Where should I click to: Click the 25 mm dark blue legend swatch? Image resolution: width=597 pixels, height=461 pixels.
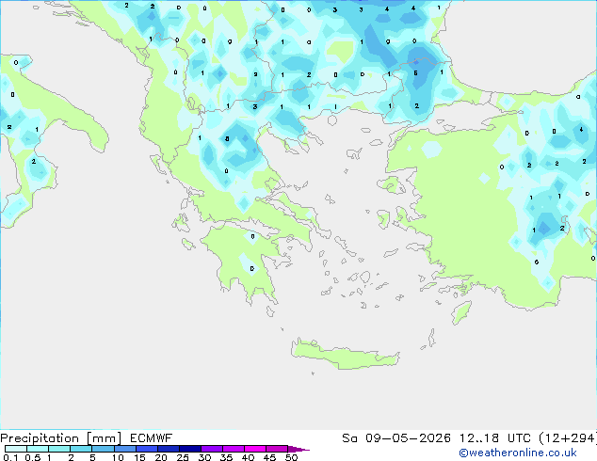(189, 449)
